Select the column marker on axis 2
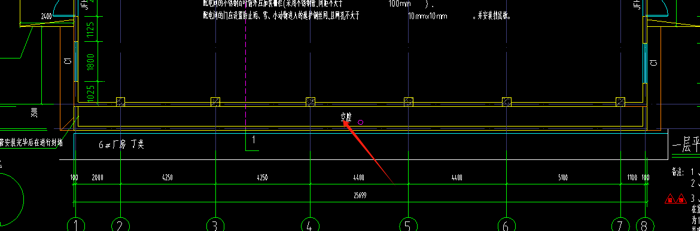 coord(120,102)
